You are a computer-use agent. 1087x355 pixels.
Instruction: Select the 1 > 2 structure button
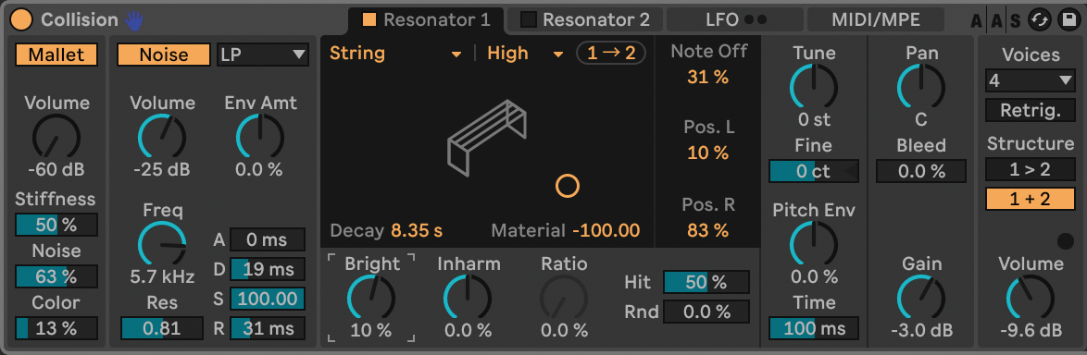click(1031, 169)
